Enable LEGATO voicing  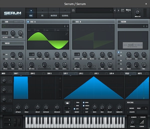[128, 112]
